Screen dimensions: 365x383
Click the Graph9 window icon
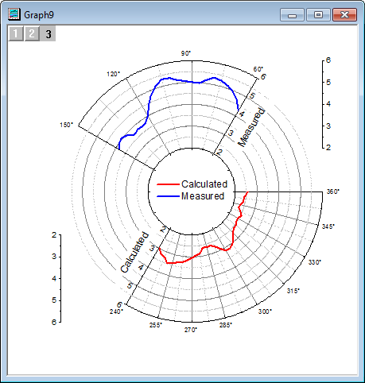[14, 14]
